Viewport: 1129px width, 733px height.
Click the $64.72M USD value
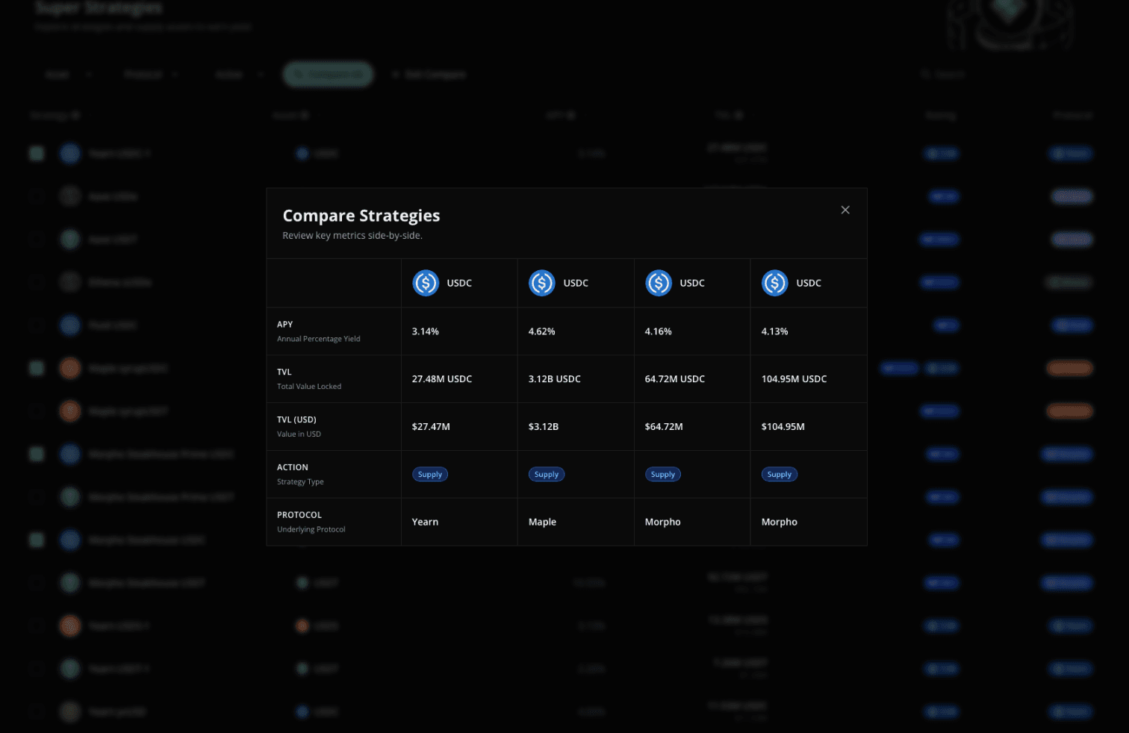[664, 427]
